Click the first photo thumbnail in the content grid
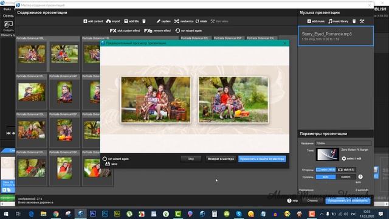This screenshot has width=389, height=219. (32, 54)
